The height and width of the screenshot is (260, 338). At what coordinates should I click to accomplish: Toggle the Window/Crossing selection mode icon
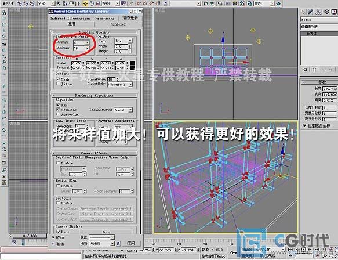(78, 3)
